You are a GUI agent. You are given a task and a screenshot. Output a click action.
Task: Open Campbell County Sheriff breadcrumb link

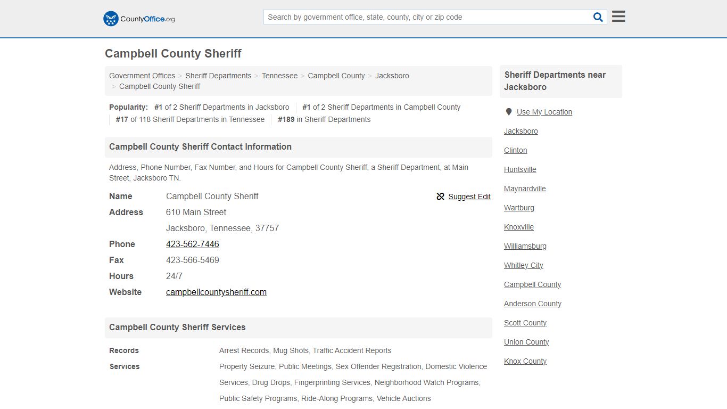coord(160,86)
